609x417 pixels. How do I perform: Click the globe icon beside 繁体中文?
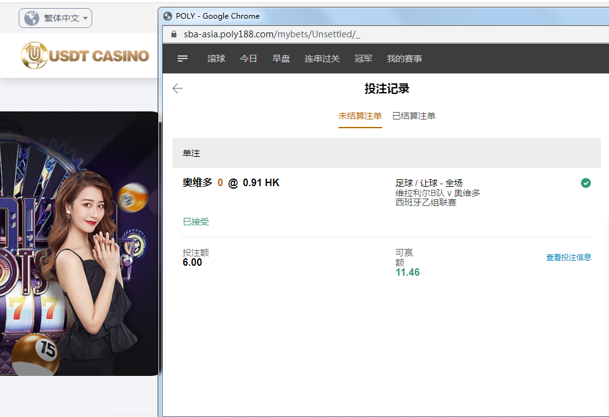(x=32, y=18)
